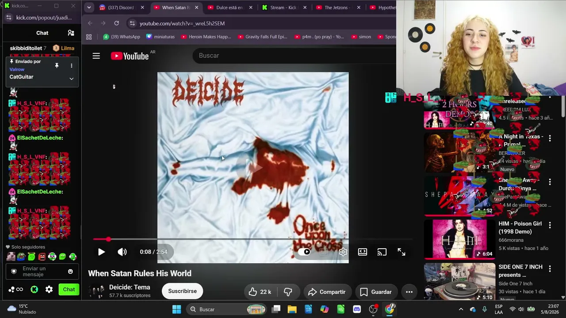
Task: Open the Chrome apps grid in bookmarks bar
Action: point(89,37)
